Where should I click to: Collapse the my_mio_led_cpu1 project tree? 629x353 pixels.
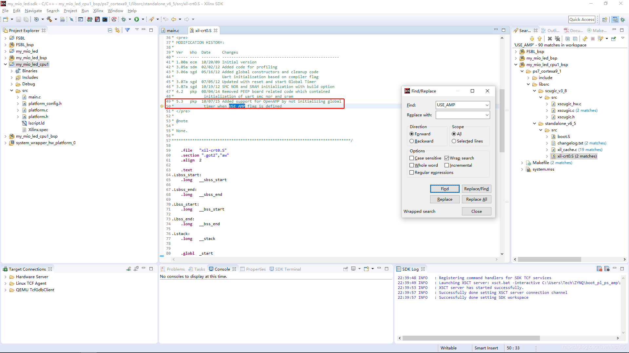(x=5, y=64)
